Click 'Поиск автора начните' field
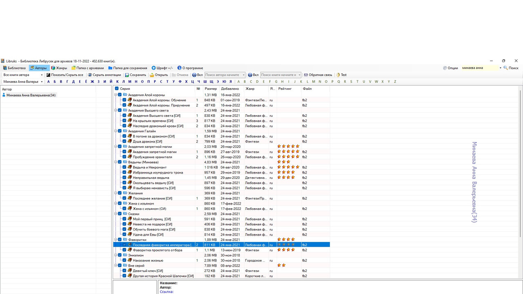 (x=223, y=75)
